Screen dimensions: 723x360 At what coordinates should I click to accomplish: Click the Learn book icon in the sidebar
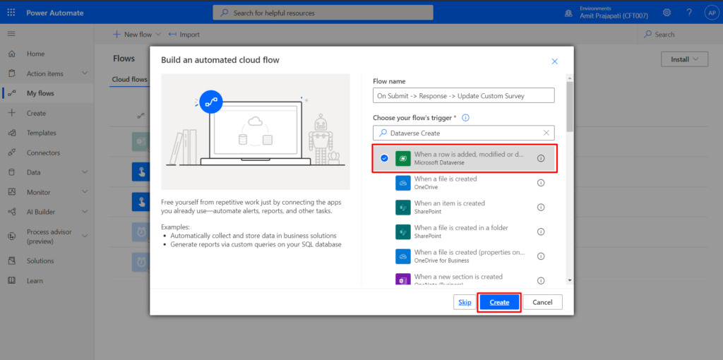13,281
